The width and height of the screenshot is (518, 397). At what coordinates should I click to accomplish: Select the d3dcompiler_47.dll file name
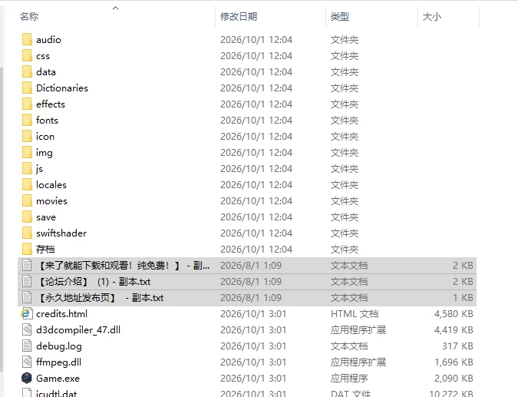click(x=78, y=330)
